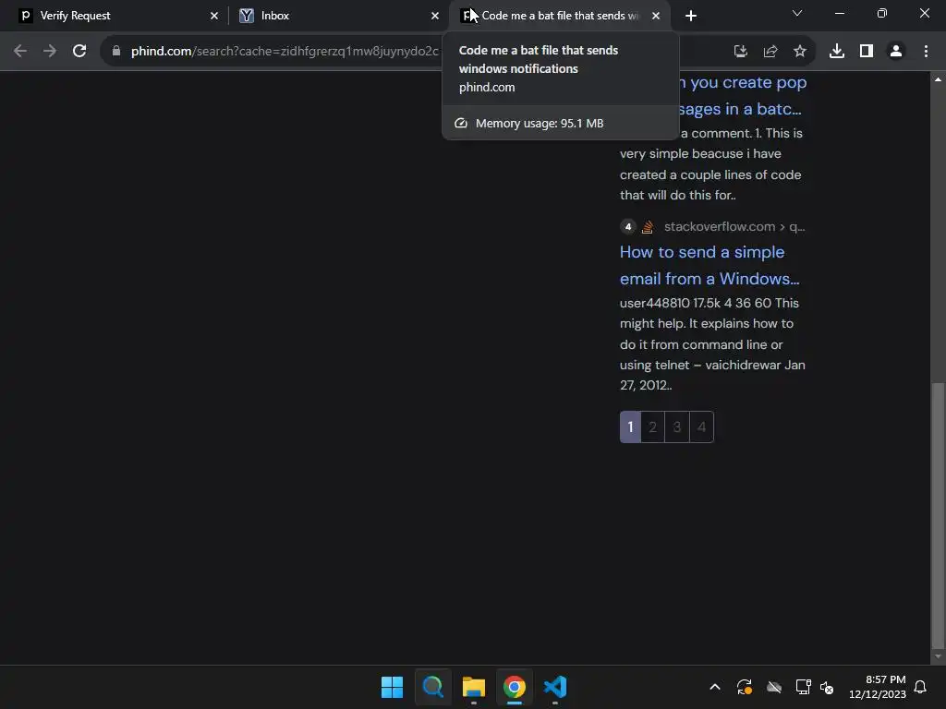
Task: Click the phind.com address bar URL
Action: click(285, 52)
